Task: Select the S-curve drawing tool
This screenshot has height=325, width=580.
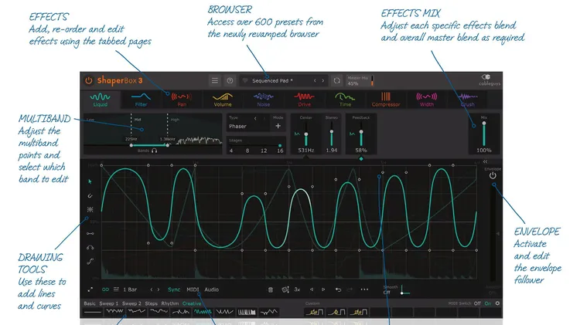Action: pos(90,261)
